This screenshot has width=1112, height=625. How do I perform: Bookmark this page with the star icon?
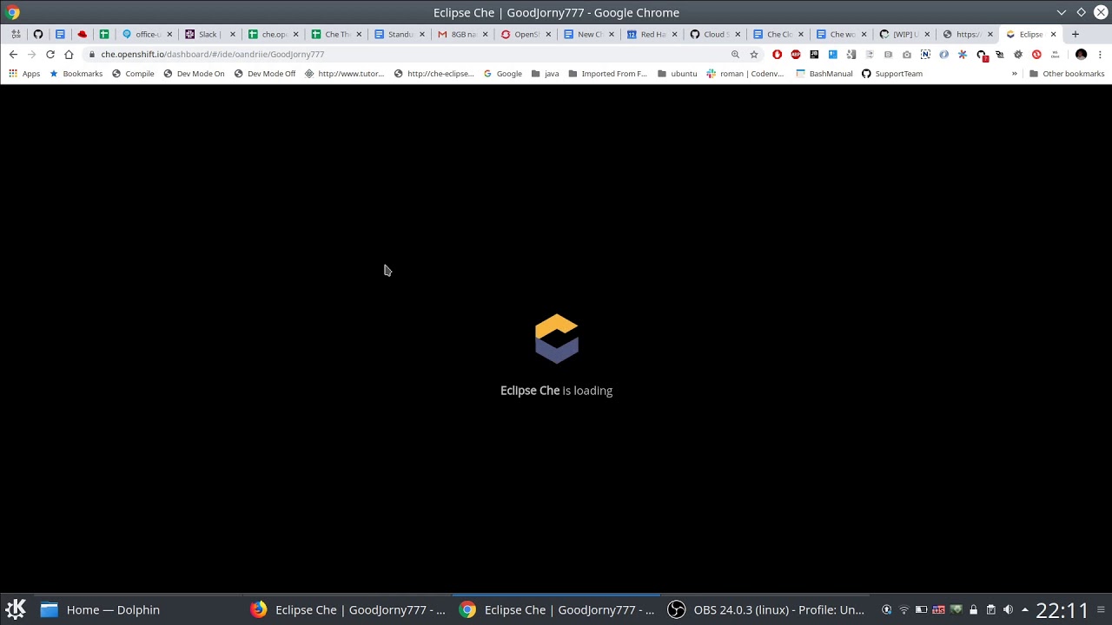click(754, 54)
